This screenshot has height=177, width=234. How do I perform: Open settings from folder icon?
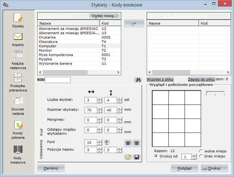[128, 157]
